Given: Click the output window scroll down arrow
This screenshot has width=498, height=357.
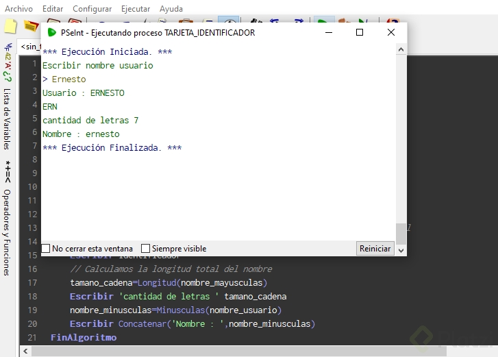Looking at the screenshot, I should pos(401,251).
